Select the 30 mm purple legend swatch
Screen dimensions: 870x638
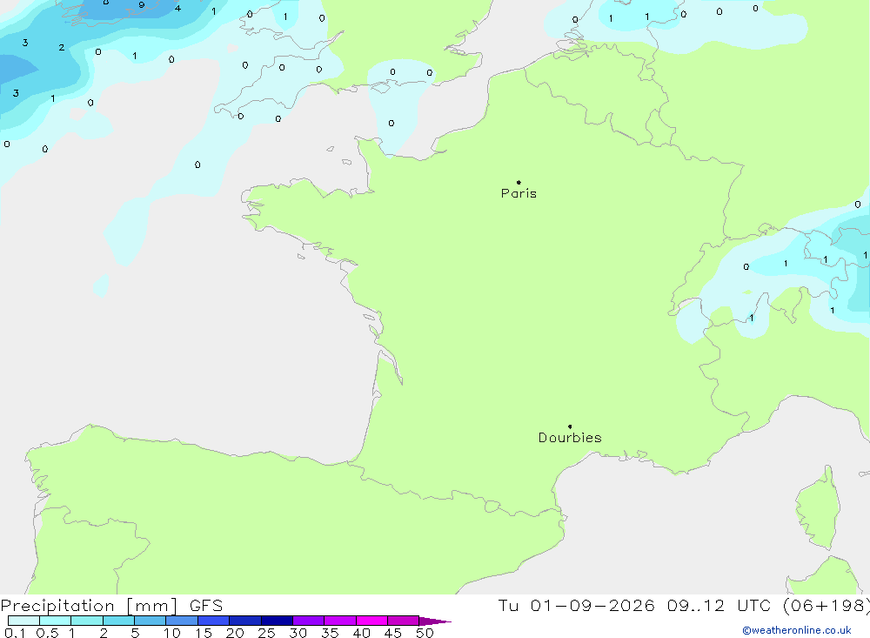click(x=308, y=621)
